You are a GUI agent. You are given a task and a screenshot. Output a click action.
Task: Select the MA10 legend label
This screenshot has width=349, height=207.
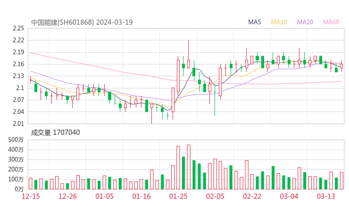(279, 22)
